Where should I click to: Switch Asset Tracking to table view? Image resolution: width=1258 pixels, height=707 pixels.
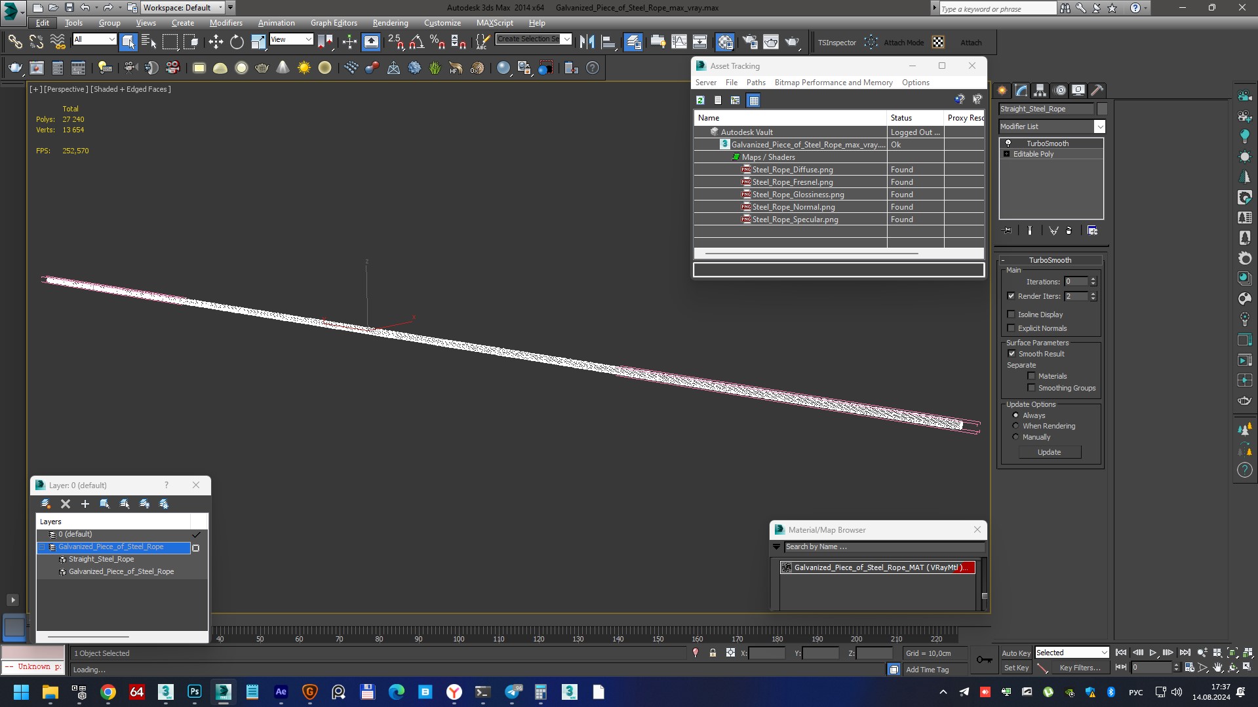point(753,100)
